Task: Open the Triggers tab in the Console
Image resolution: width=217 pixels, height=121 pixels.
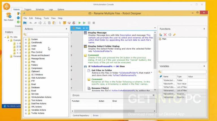Action: click(28, 10)
